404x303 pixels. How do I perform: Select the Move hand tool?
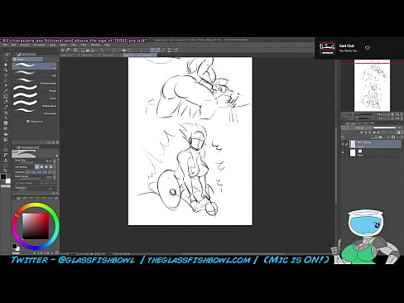click(x=6, y=65)
